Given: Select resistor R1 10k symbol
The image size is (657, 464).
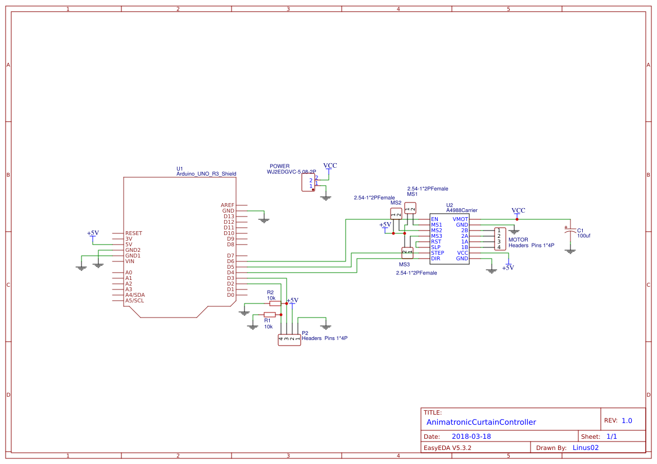Looking at the screenshot, I should (269, 315).
